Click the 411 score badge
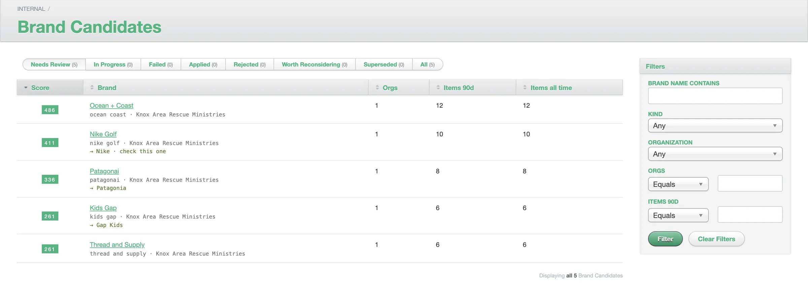Screen dimensions: 808x303 [50, 143]
